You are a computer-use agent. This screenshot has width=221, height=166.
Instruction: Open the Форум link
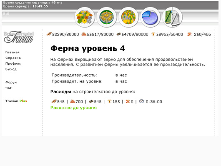(x=11, y=82)
